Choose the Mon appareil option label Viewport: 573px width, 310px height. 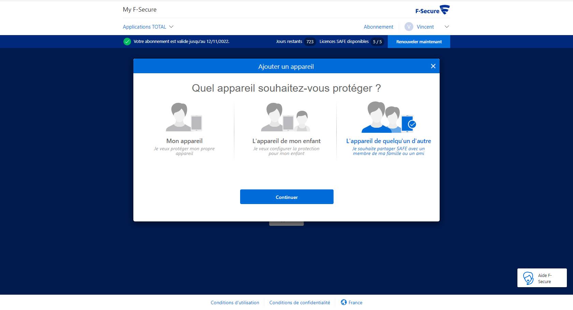point(184,141)
